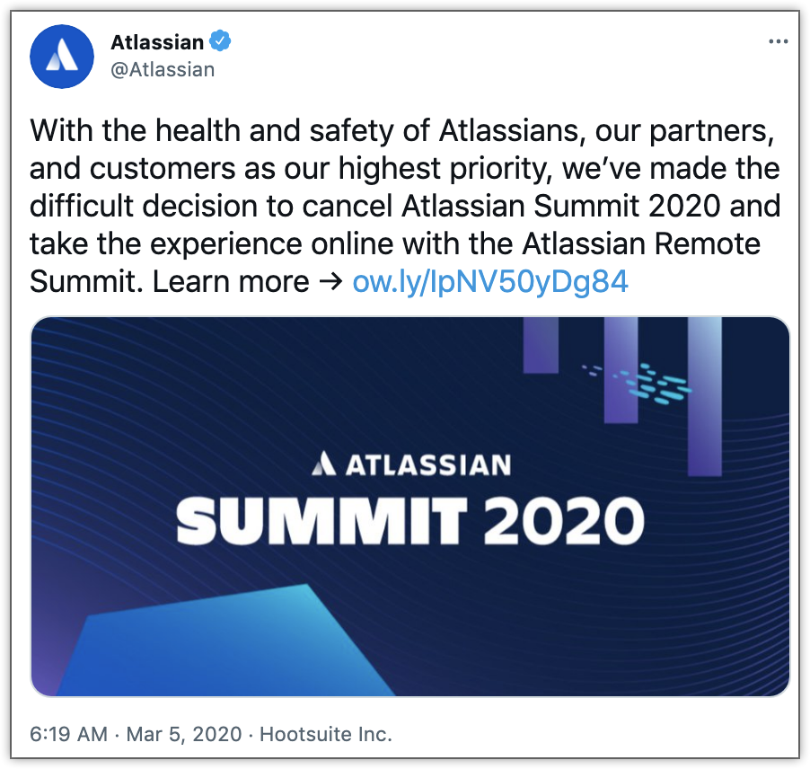This screenshot has width=810, height=769.
Task: Click the Mar 5, 2020 date
Action: tap(186, 734)
